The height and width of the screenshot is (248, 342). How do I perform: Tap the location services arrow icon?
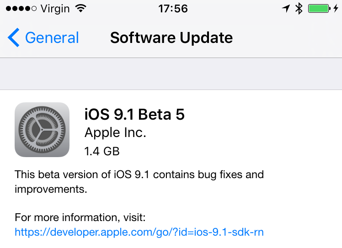pos(286,8)
